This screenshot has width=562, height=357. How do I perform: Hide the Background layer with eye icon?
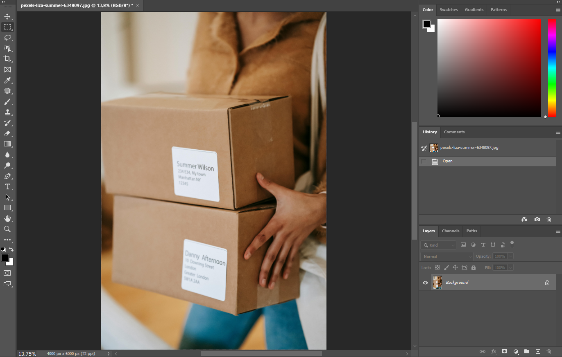click(425, 283)
